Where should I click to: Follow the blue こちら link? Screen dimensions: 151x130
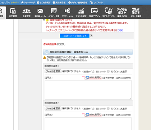(x=120, y=30)
